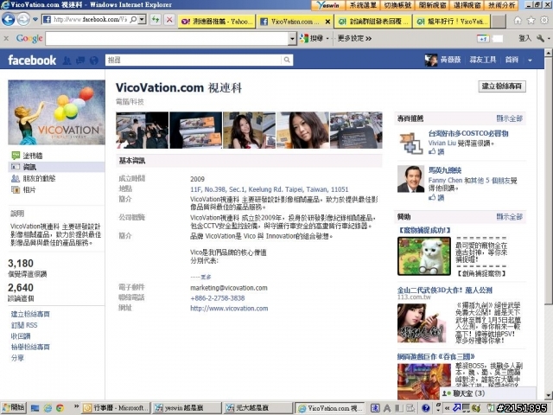Screen dimensions: 553x415
Task: Open the 聊天室 (3) chat bar
Action: click(488, 393)
